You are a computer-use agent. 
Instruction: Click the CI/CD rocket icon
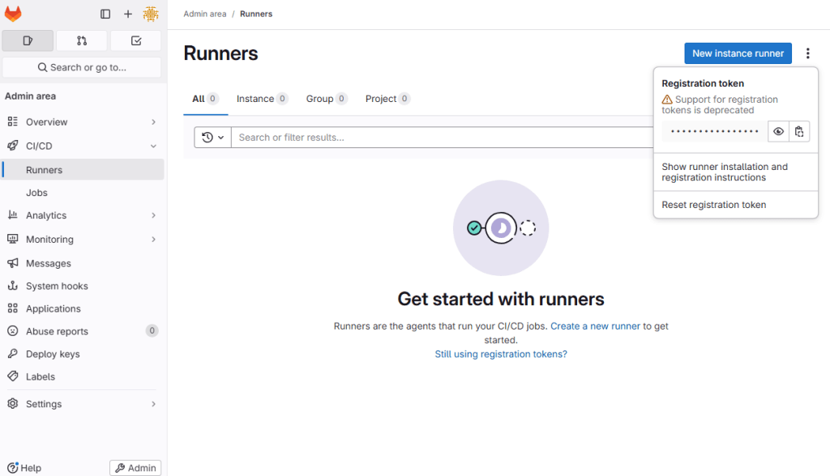(x=13, y=146)
